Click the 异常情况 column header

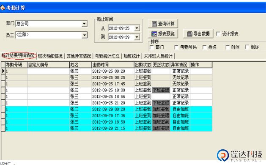tap(180, 65)
